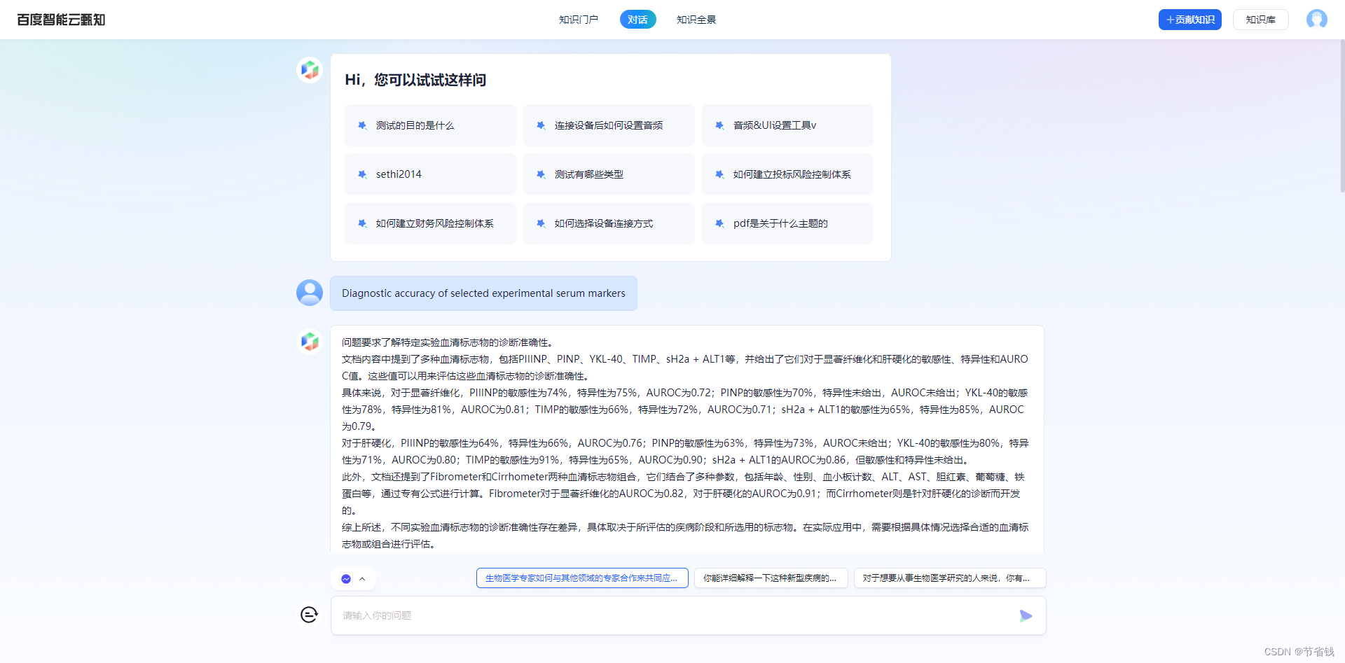This screenshot has width=1345, height=663.
Task: Ask the suggested question 测试有哪些类型
Action: tap(609, 174)
